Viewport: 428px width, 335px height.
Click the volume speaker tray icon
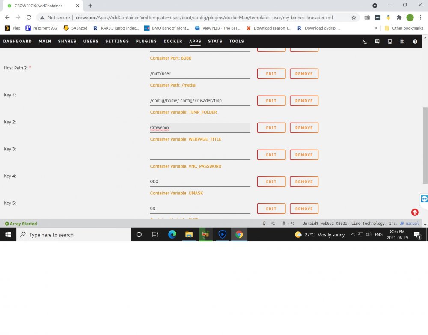point(369,234)
